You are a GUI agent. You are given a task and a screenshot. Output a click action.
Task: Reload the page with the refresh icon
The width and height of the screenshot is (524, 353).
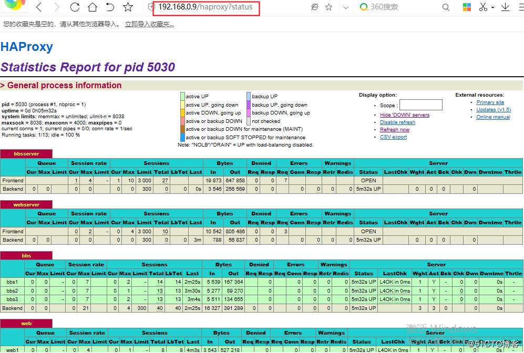[75, 7]
